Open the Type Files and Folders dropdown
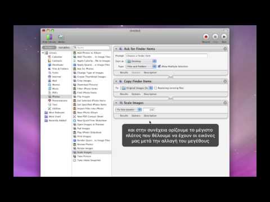Viewport: 270px width, 202px height. pos(141,66)
